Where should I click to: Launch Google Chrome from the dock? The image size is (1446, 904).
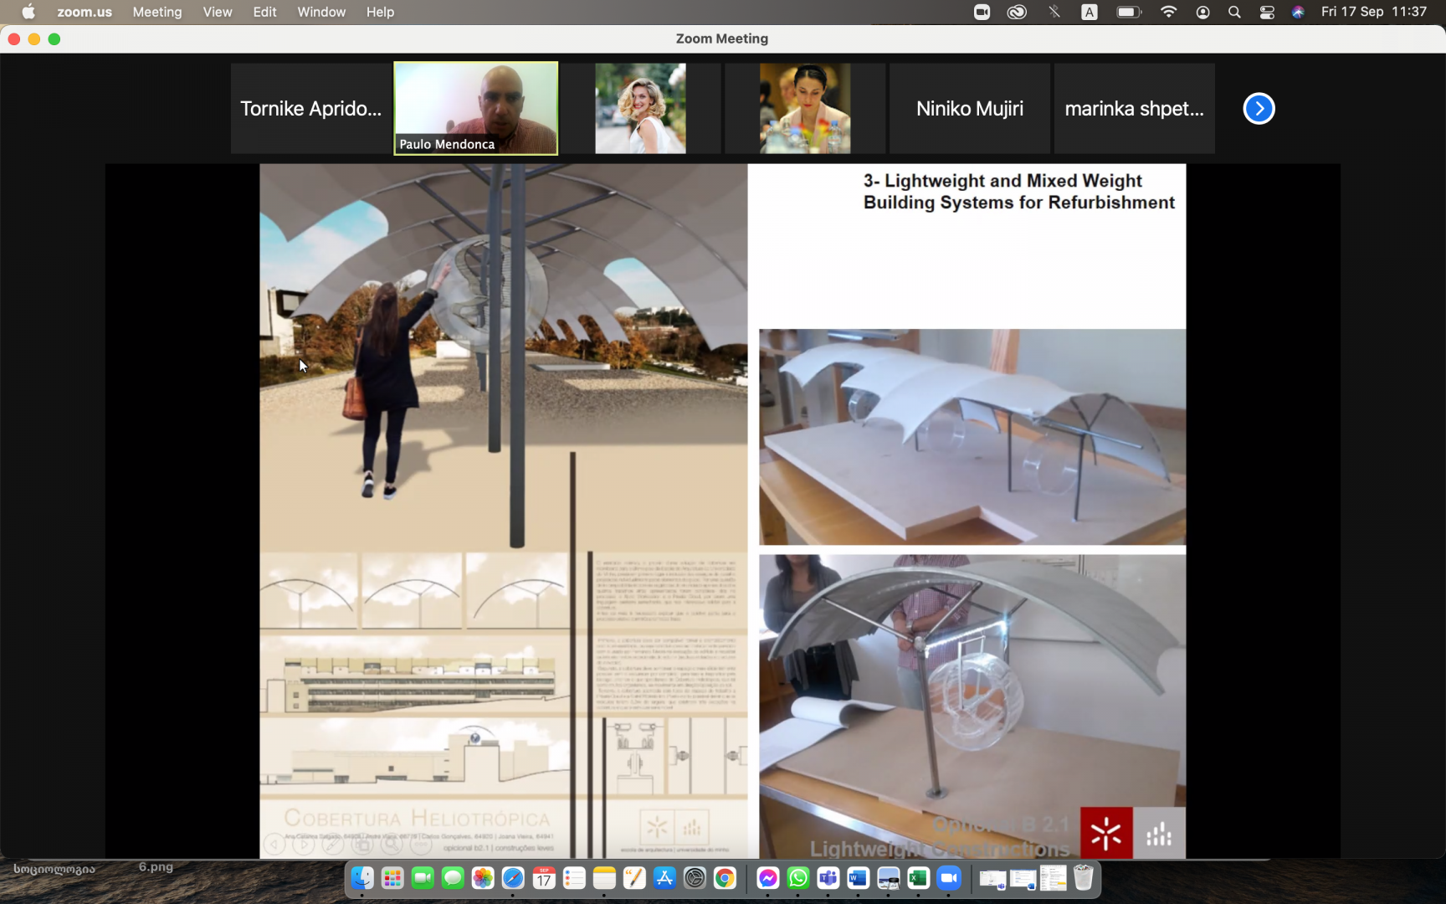point(725,878)
